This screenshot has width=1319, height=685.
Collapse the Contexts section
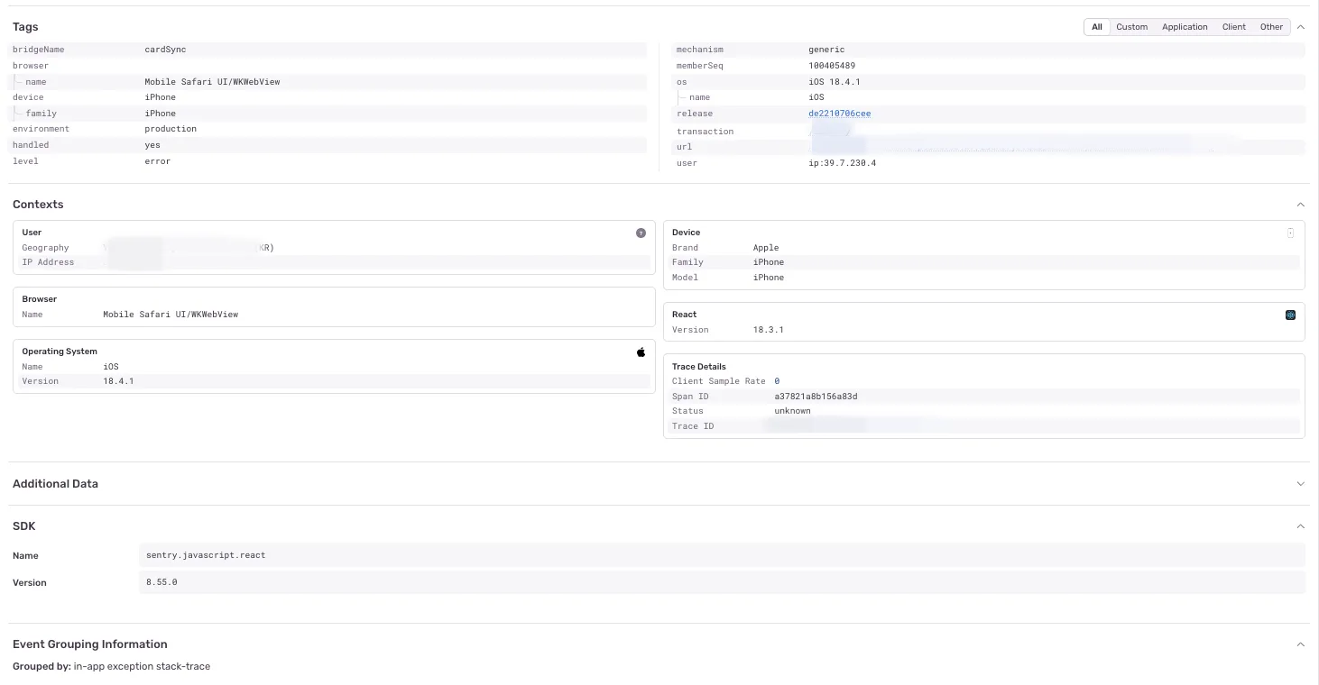pyautogui.click(x=1300, y=205)
